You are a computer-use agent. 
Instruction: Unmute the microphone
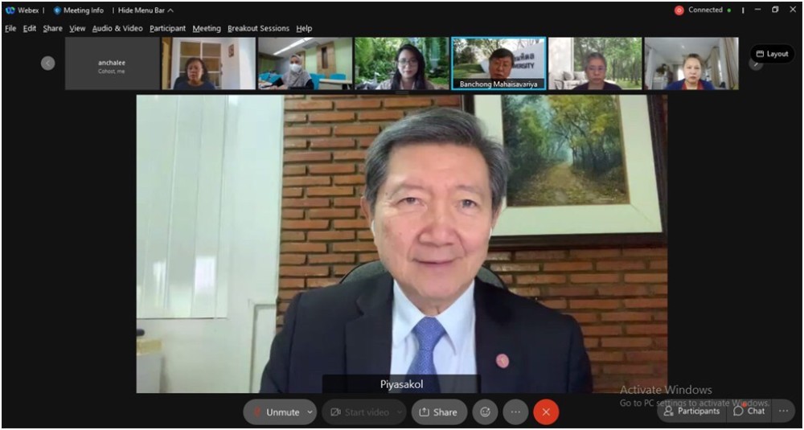(275, 412)
